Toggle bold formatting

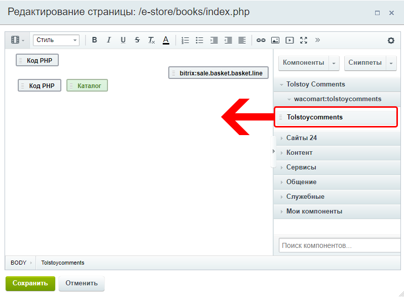[x=95, y=40]
